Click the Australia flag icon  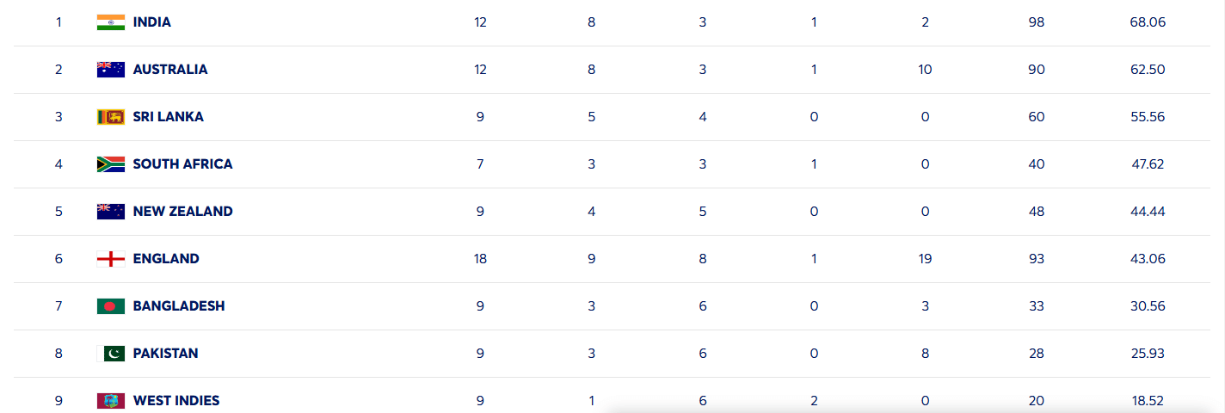point(111,70)
